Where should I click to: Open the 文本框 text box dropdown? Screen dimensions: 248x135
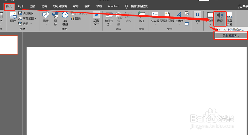155,18
